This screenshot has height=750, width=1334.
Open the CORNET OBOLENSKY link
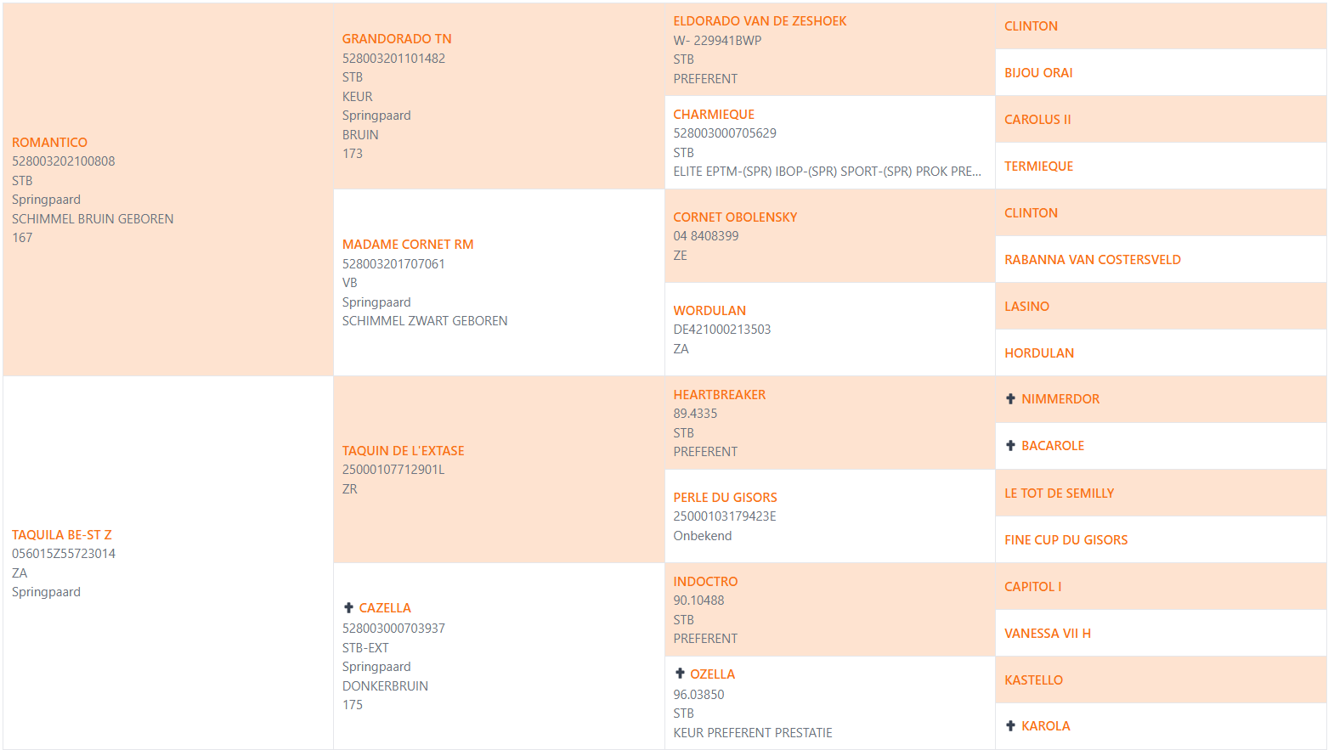735,217
